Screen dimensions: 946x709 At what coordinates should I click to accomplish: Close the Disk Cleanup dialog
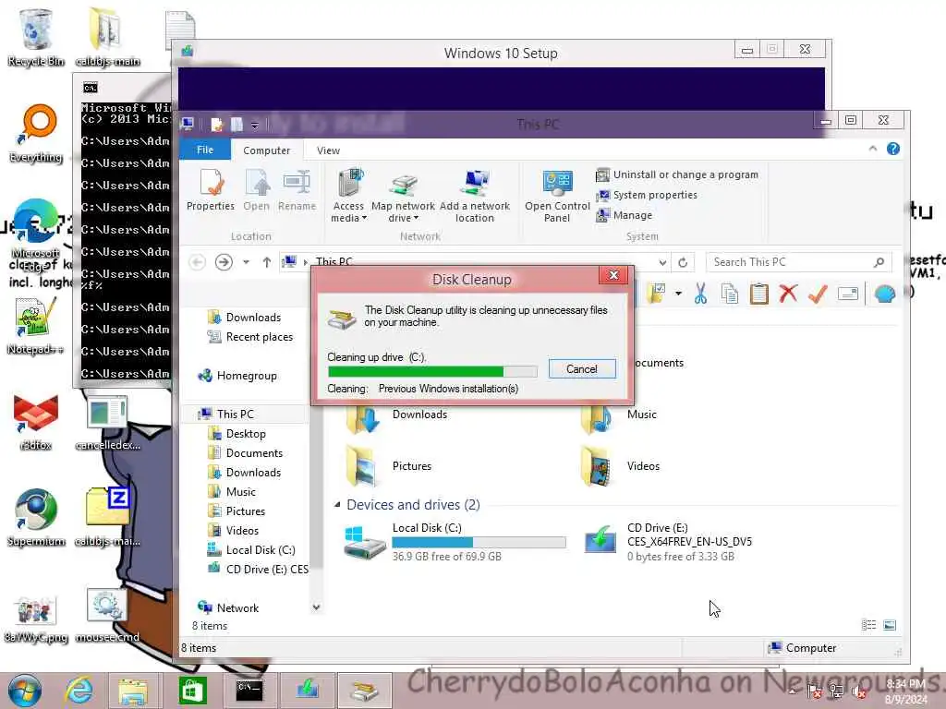click(613, 275)
